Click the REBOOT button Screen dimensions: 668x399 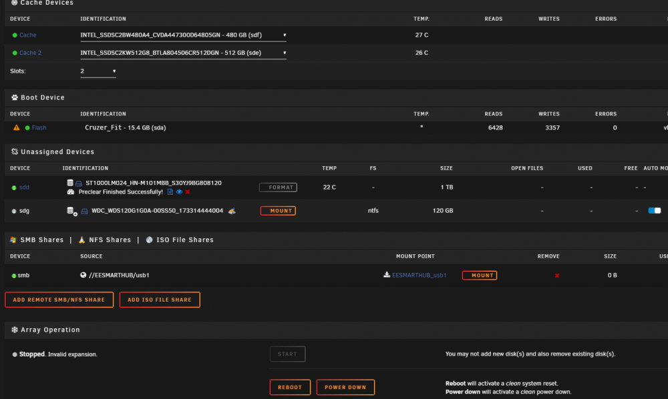coord(290,387)
